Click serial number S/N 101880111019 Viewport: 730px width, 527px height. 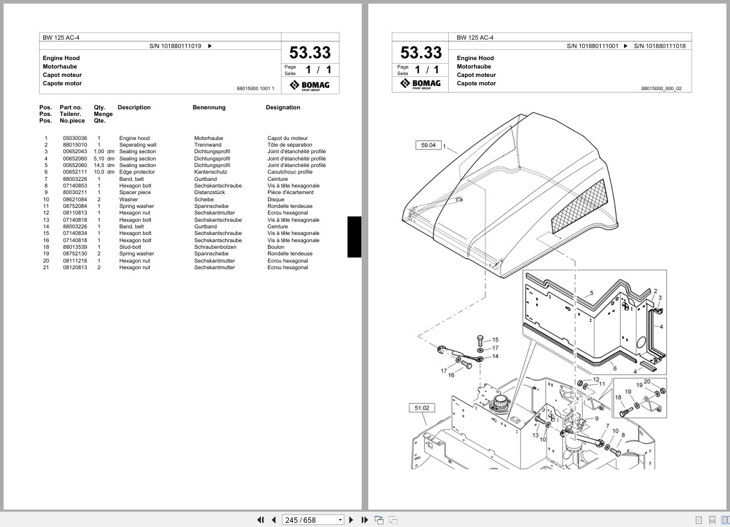point(175,46)
